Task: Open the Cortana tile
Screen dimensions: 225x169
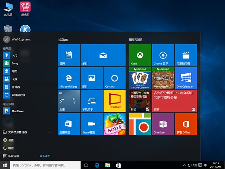Action: [x=114, y=78]
